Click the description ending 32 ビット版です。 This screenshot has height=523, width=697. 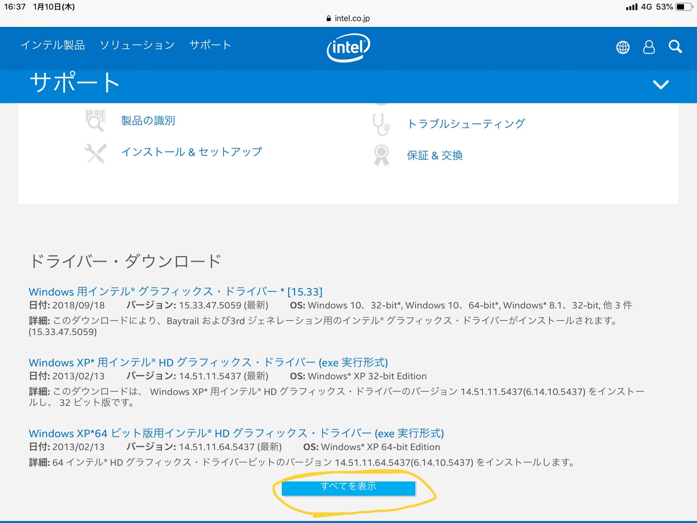336,397
